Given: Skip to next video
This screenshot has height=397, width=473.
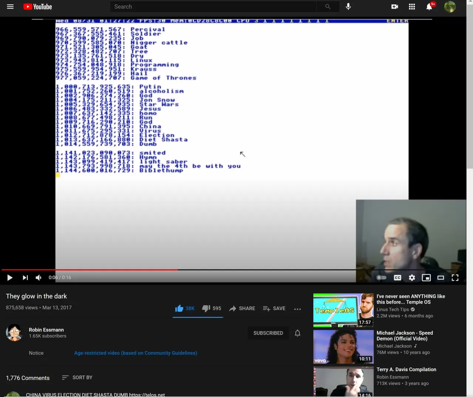Looking at the screenshot, I should [25, 277].
